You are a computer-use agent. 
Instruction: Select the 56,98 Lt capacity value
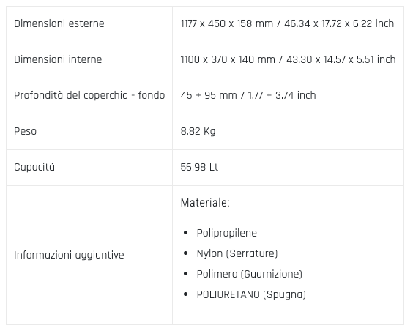(x=199, y=167)
